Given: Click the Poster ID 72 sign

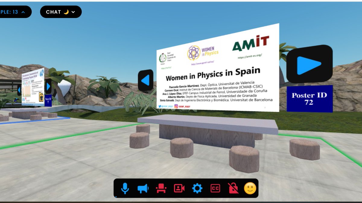Looking at the screenshot, I should pyautogui.click(x=310, y=99).
